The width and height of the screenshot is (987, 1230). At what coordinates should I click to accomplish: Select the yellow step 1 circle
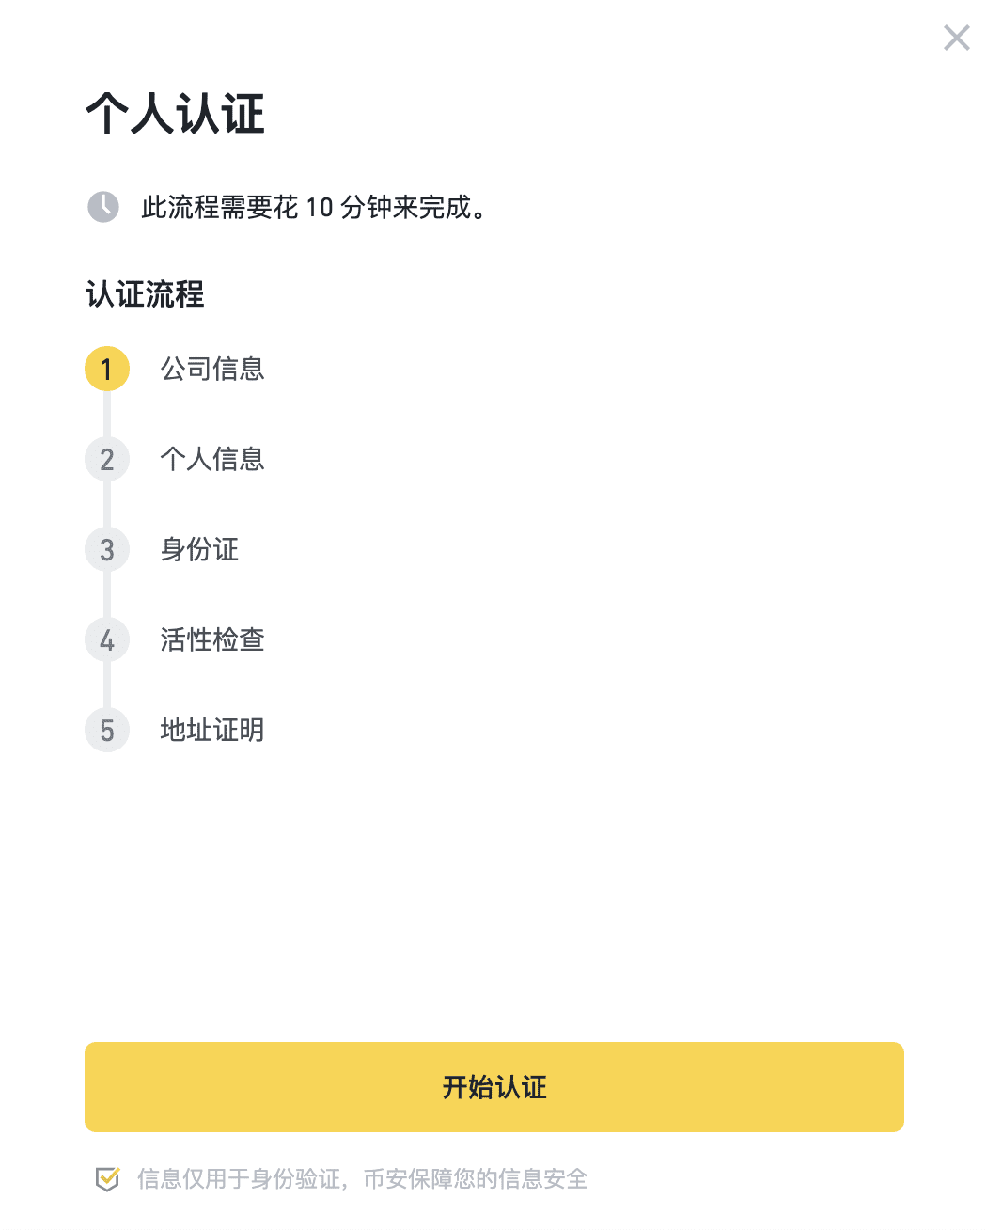(107, 369)
